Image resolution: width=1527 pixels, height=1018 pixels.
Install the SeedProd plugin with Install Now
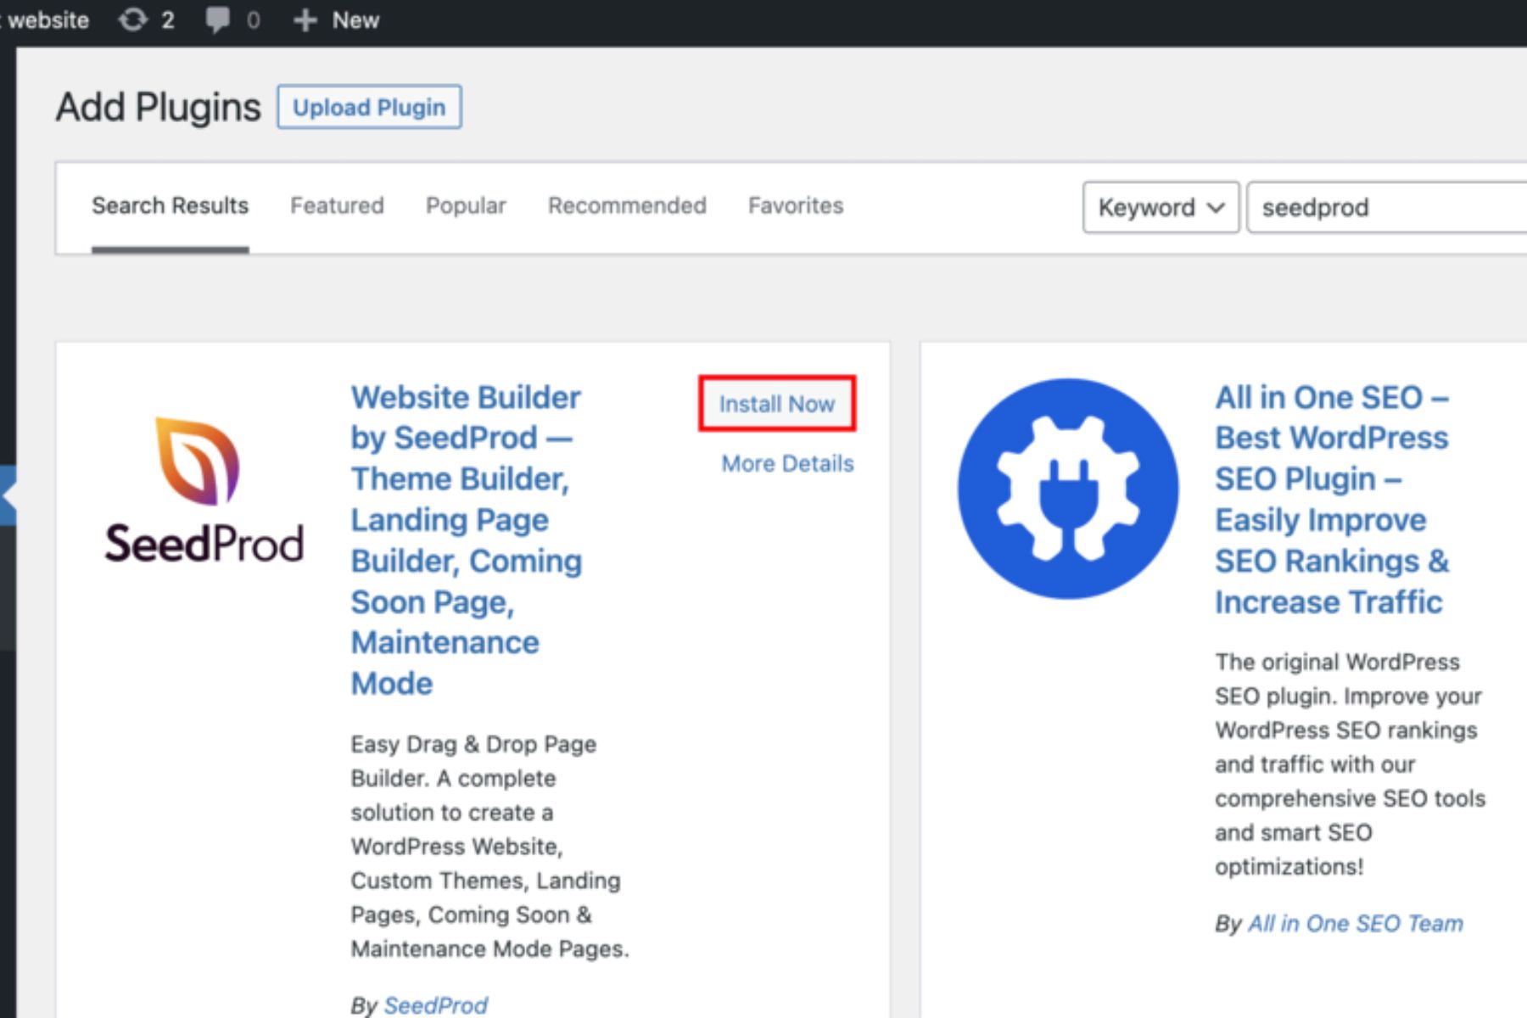pyautogui.click(x=777, y=404)
